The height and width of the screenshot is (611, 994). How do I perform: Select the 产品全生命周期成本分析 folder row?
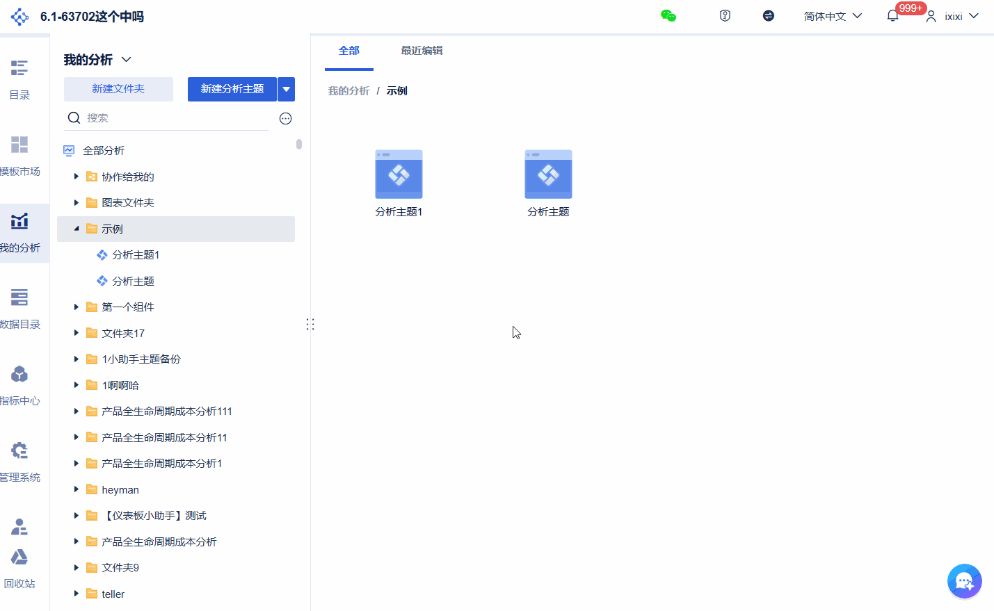tap(176, 541)
